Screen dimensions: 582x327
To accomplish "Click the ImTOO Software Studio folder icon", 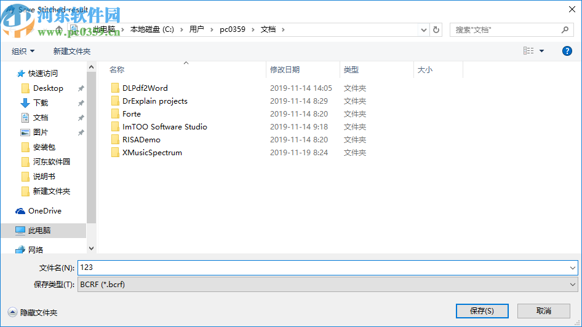I will pyautogui.click(x=116, y=126).
